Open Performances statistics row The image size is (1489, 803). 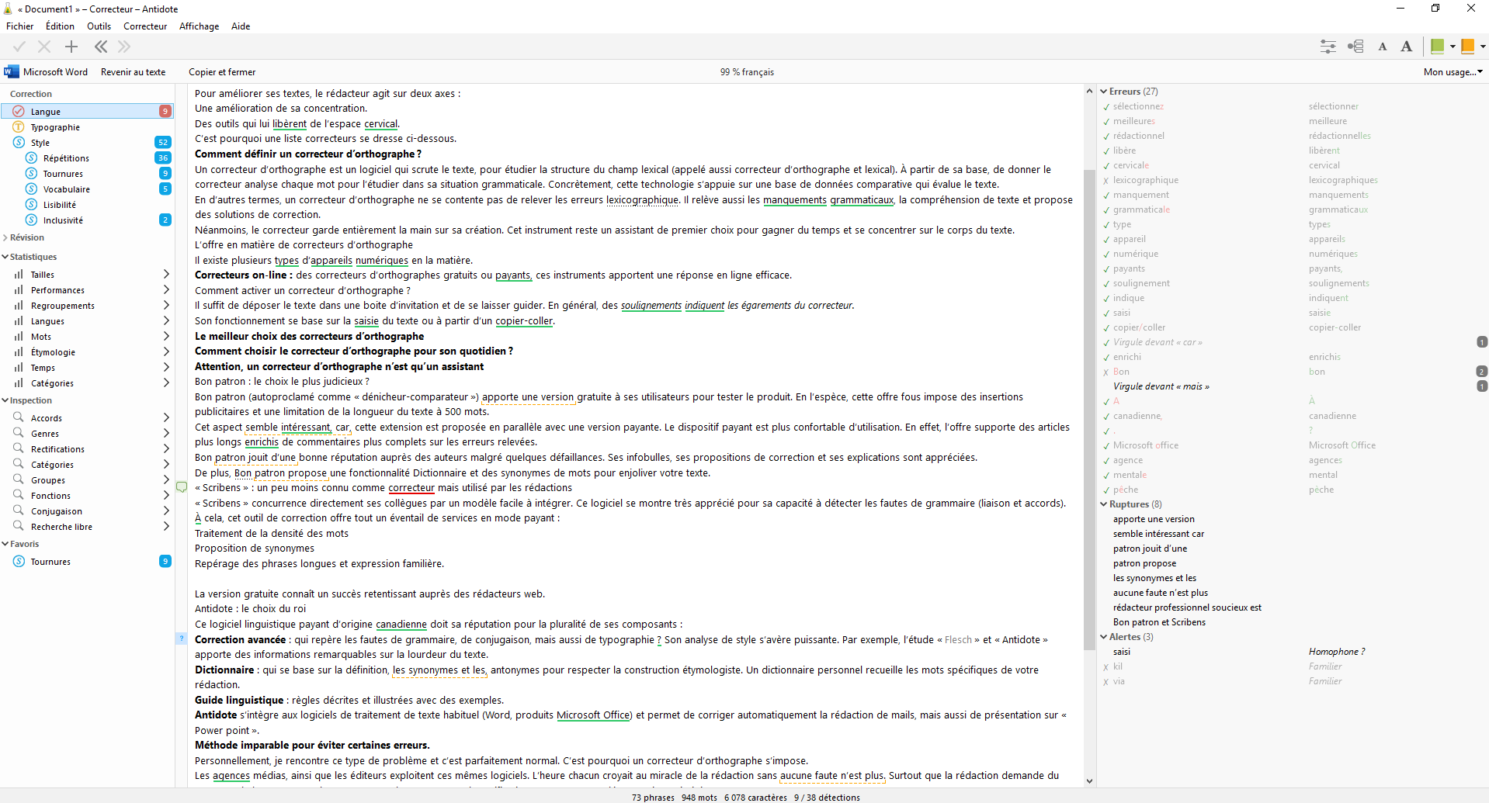[x=88, y=289]
